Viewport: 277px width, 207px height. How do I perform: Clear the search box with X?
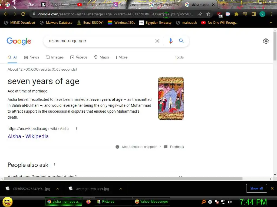pyautogui.click(x=157, y=41)
